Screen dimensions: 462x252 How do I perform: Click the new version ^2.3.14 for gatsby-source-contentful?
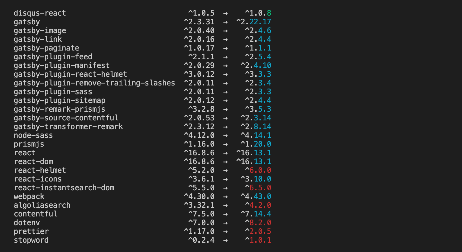[x=256, y=118]
